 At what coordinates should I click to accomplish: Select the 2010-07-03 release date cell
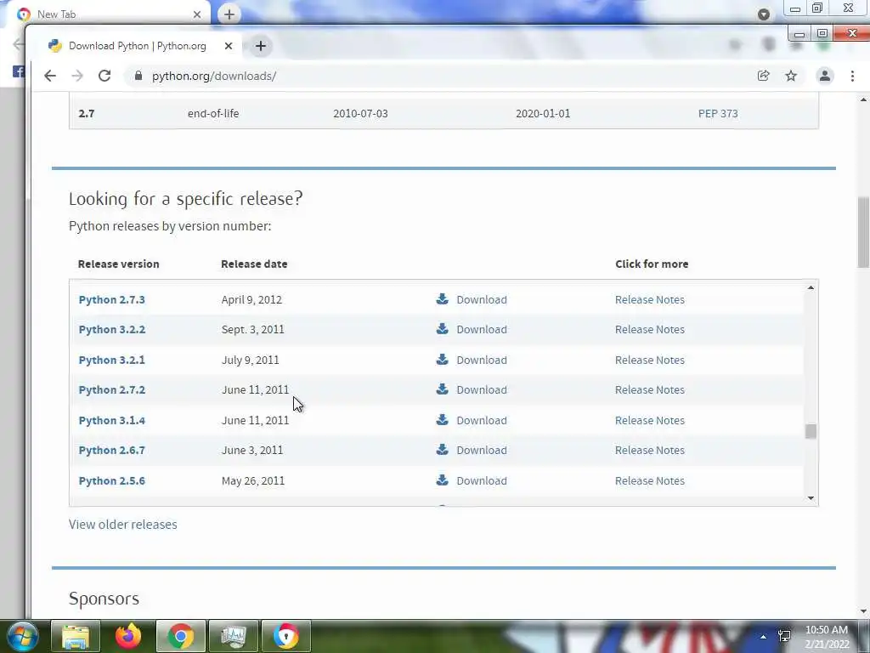360,114
